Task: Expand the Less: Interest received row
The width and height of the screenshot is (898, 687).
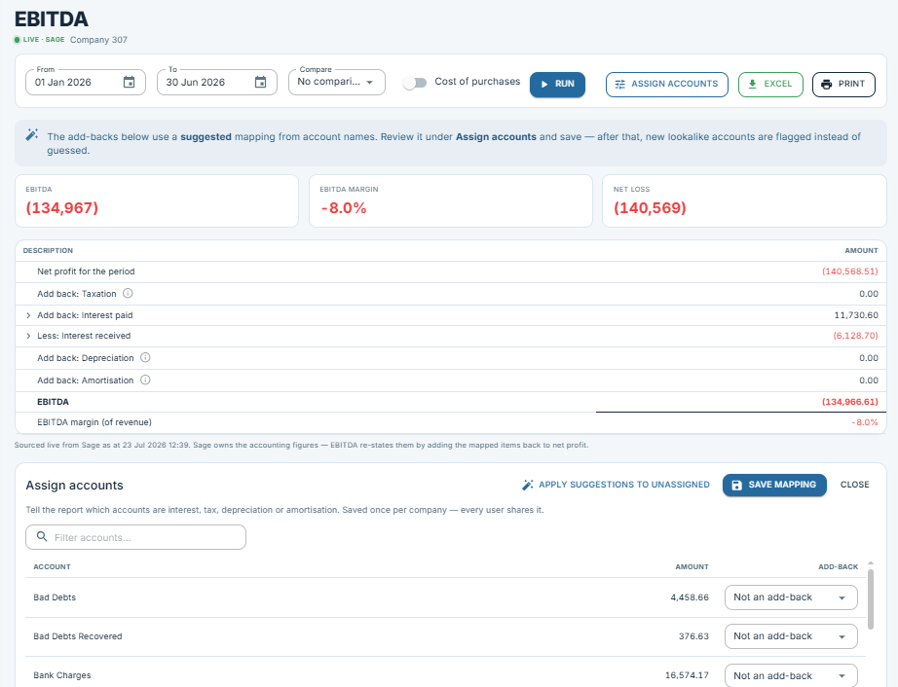Action: click(x=28, y=336)
